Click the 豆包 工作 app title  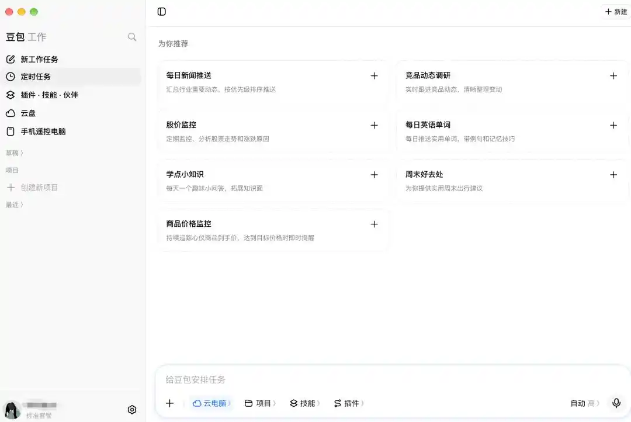click(26, 37)
